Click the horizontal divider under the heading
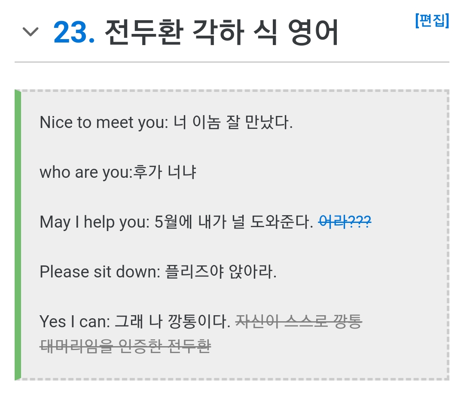Screen dimensions: 464x402 coord(232,62)
